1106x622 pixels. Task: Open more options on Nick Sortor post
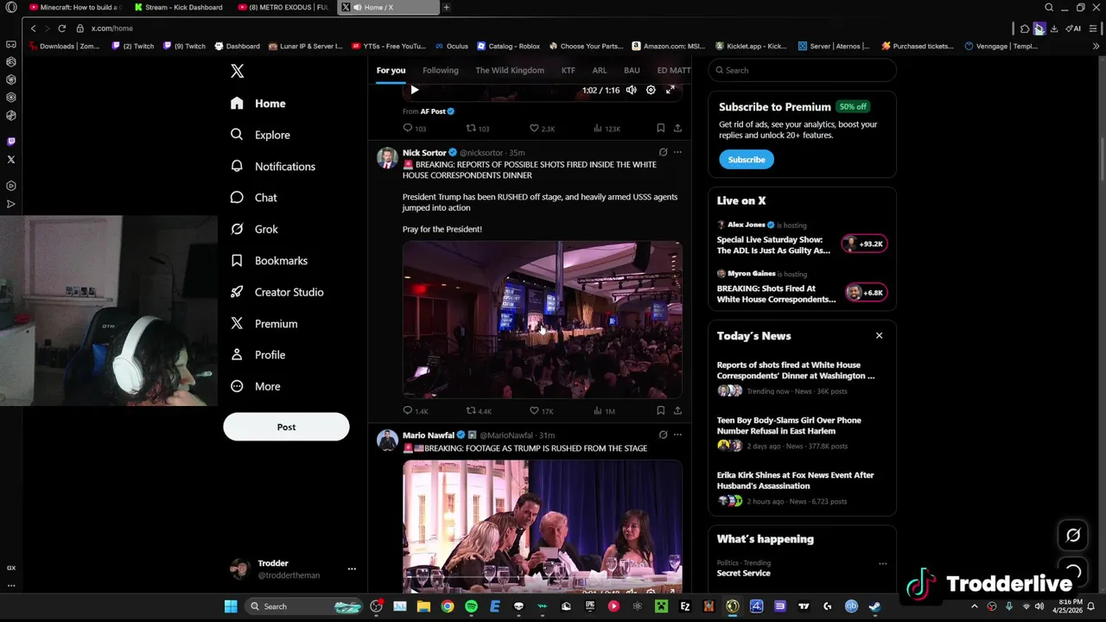click(677, 152)
